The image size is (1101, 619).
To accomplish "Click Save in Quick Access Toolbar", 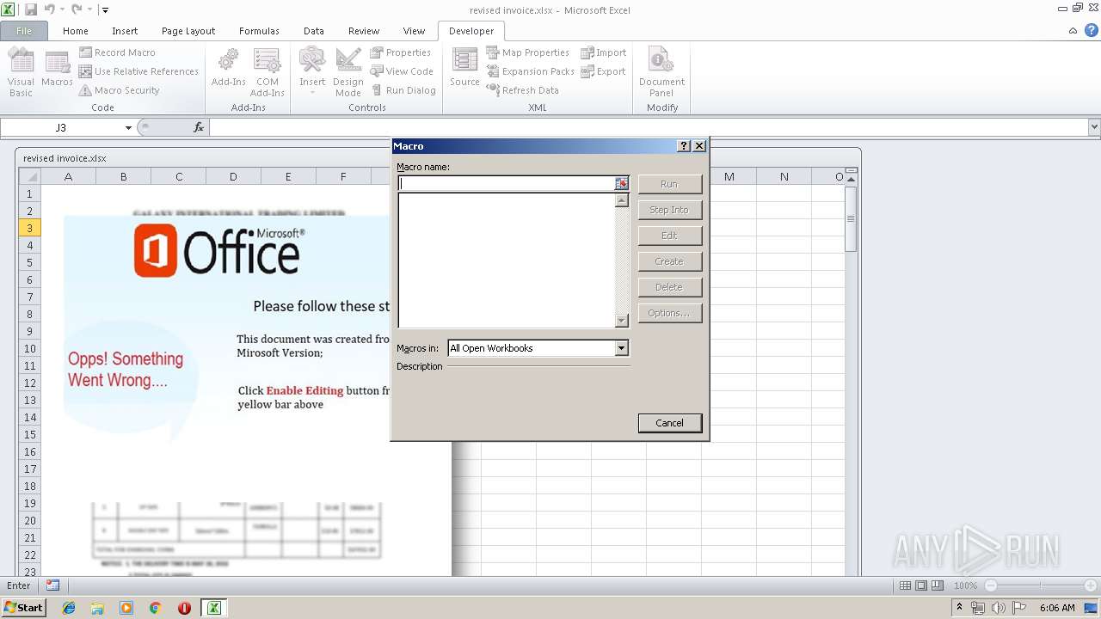I will coord(31,9).
